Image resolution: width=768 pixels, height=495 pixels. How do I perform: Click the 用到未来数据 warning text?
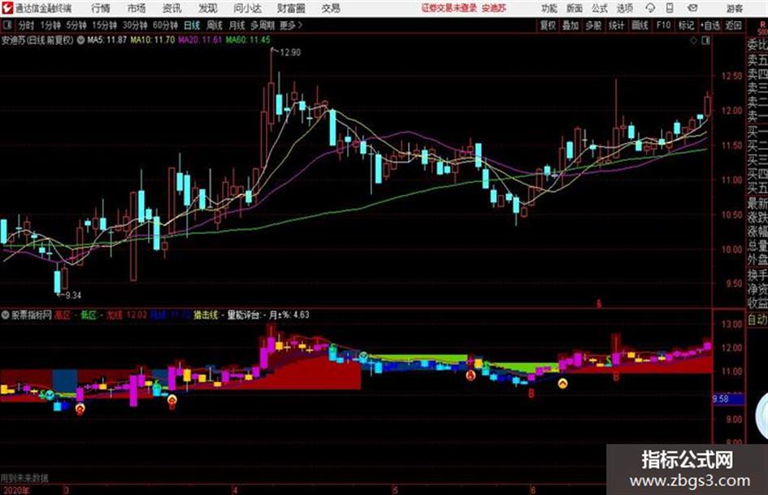tap(24, 477)
